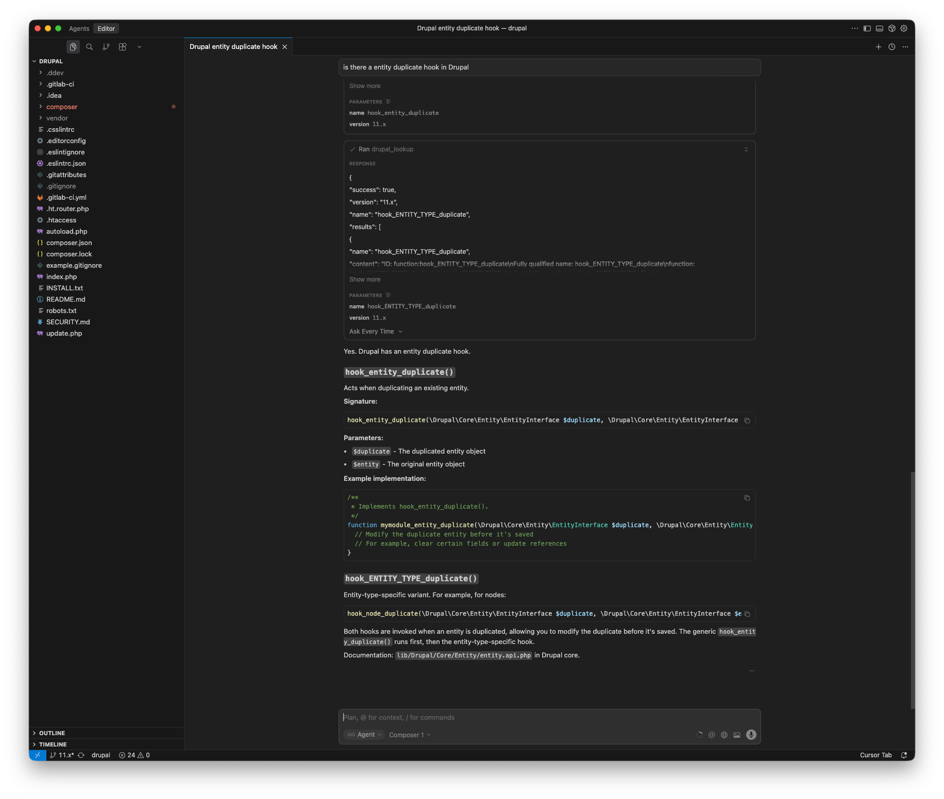Open composer.json file
The width and height of the screenshot is (944, 799).
pos(69,242)
